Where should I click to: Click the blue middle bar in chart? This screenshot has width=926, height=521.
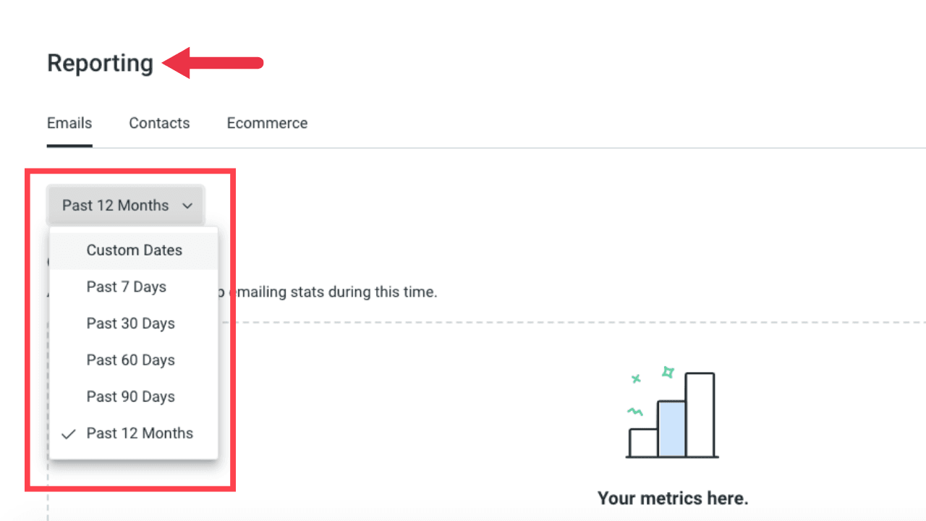click(x=671, y=429)
